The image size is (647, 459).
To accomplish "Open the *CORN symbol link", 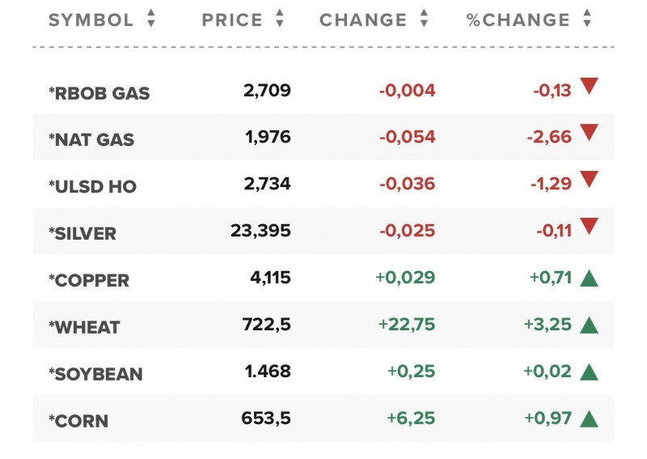I will pos(78,422).
